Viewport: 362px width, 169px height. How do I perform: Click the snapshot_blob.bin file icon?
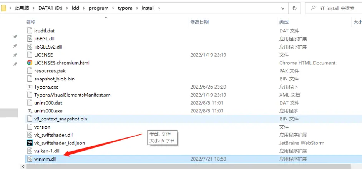(29, 79)
